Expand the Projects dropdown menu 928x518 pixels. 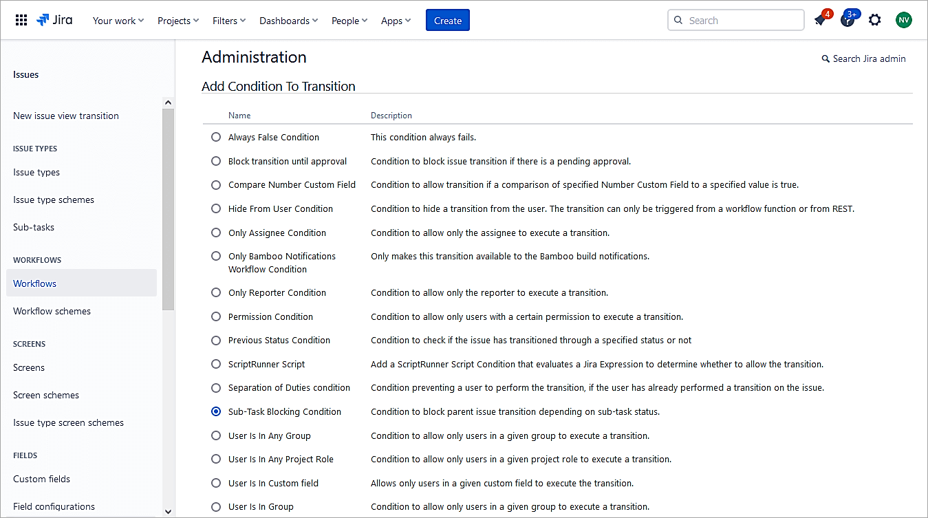pos(178,21)
